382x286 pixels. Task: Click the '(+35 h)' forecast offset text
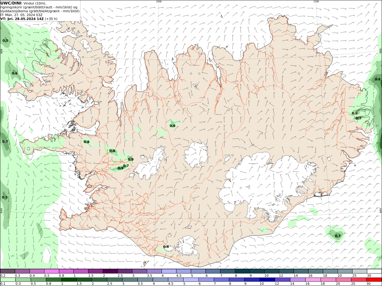click(51, 18)
